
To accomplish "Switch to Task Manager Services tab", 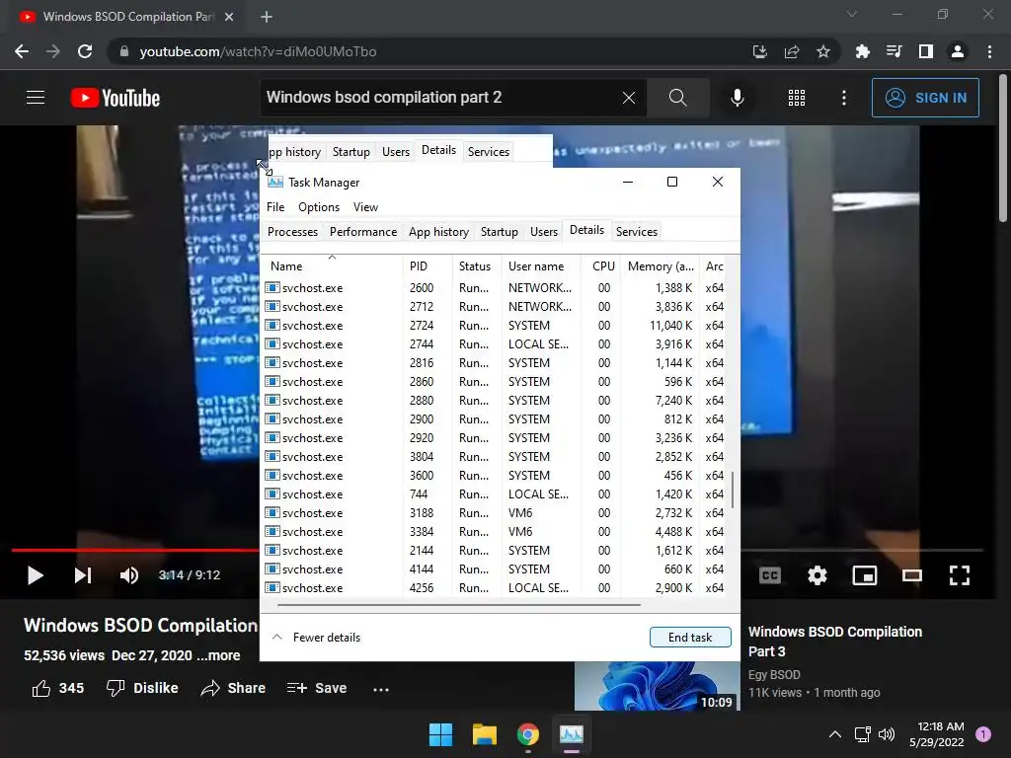I will (x=637, y=231).
